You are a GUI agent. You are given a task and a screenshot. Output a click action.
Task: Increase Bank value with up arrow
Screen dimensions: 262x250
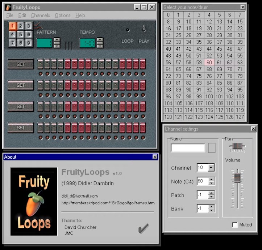pos(211,207)
